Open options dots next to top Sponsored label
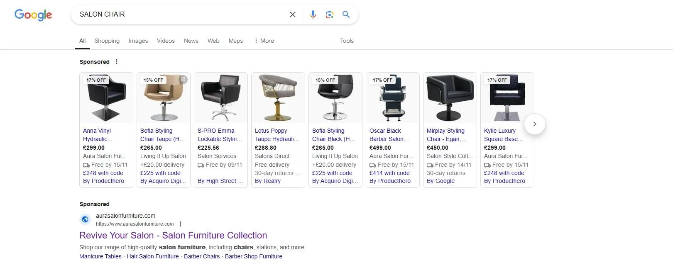 click(x=117, y=62)
